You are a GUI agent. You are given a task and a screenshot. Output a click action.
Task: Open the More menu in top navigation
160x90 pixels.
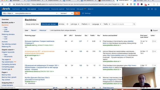pos(90,9)
